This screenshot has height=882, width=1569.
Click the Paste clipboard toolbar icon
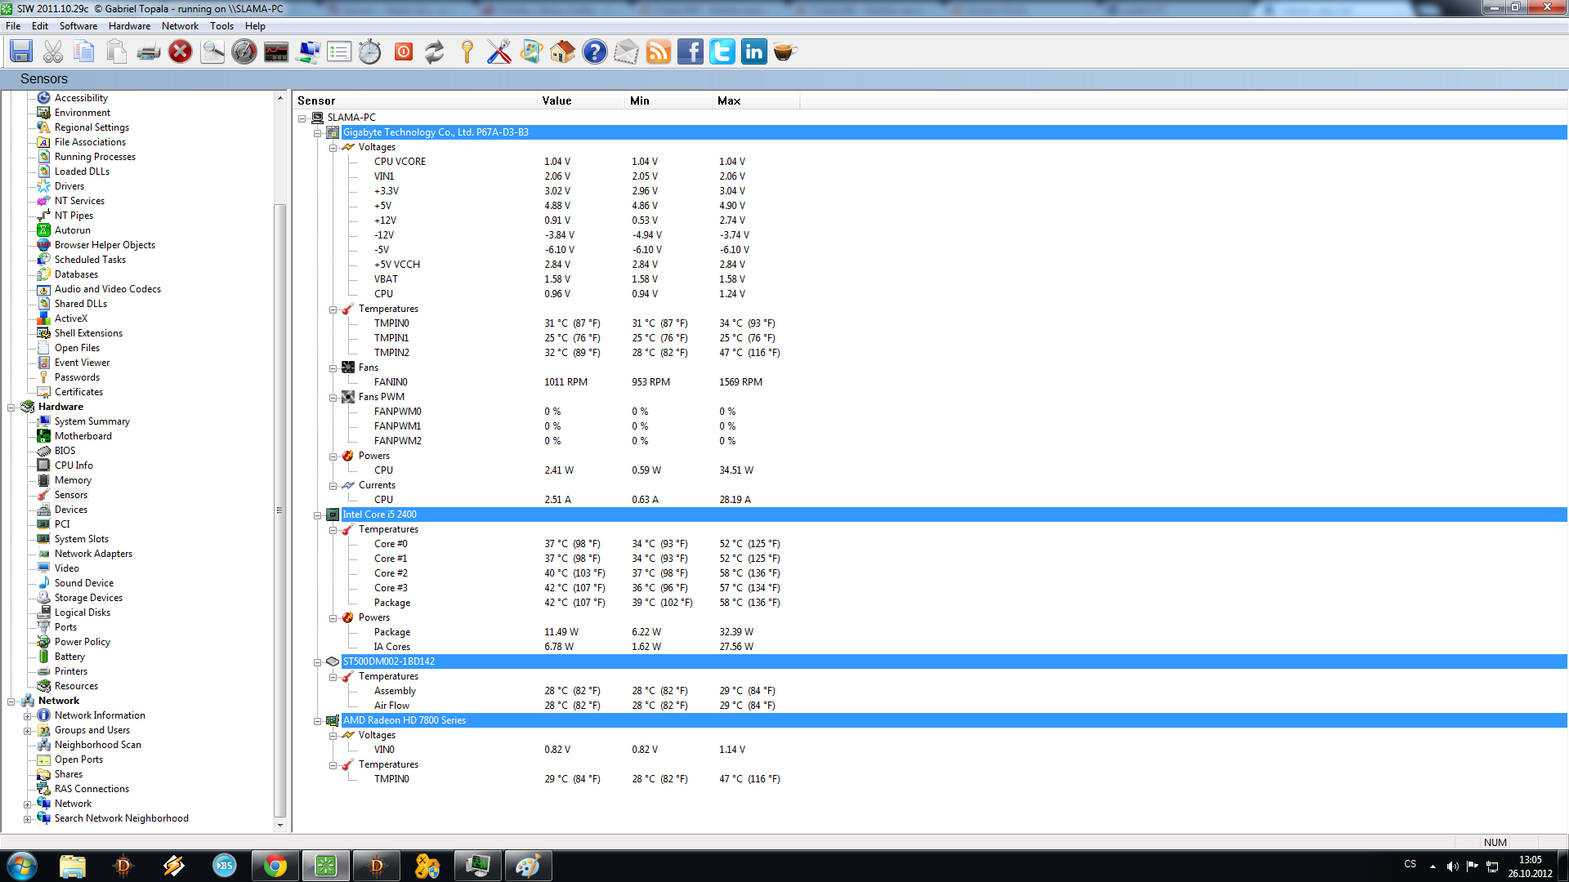[x=117, y=51]
